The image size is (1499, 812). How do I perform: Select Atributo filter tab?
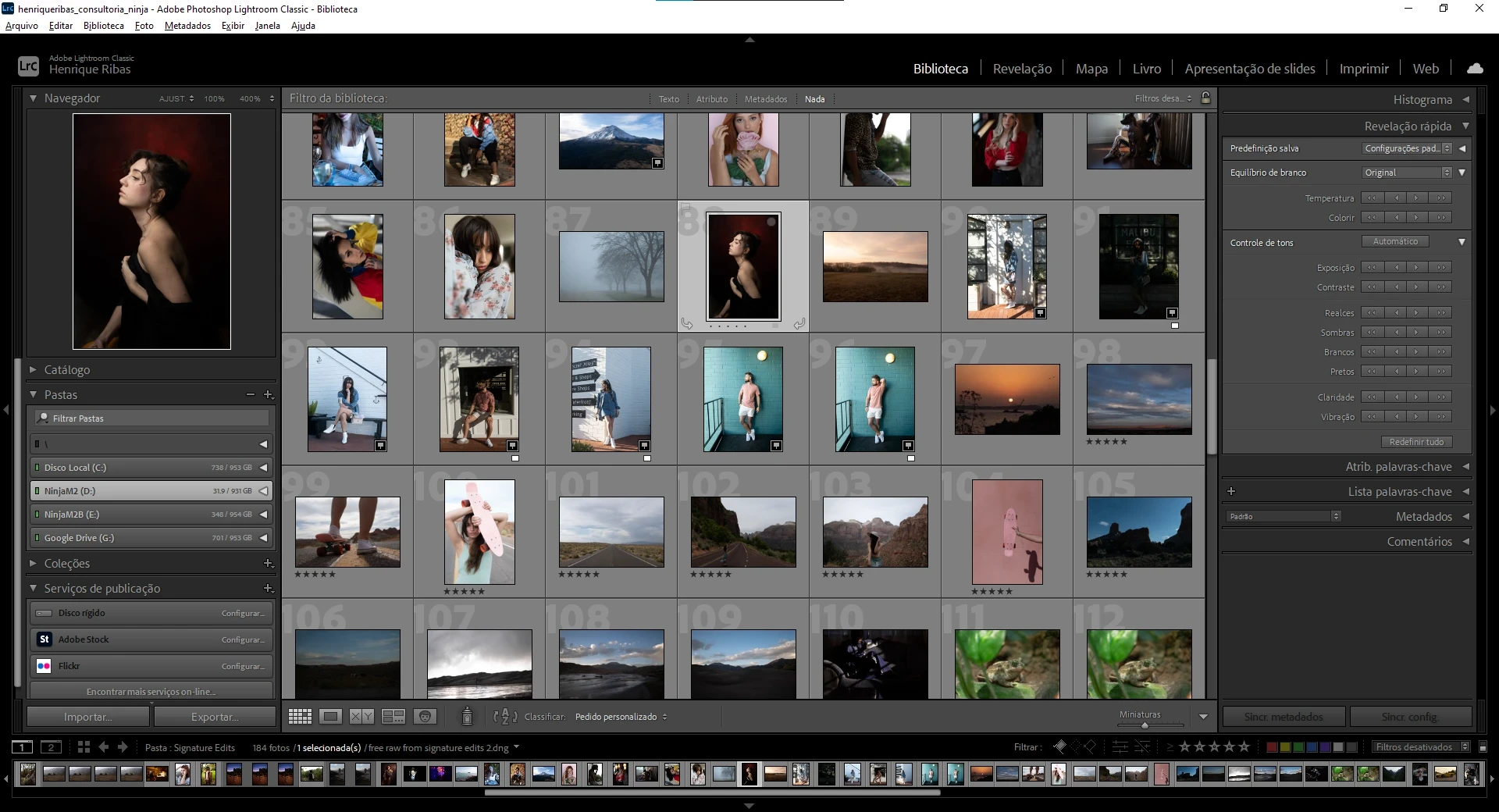[x=712, y=99]
